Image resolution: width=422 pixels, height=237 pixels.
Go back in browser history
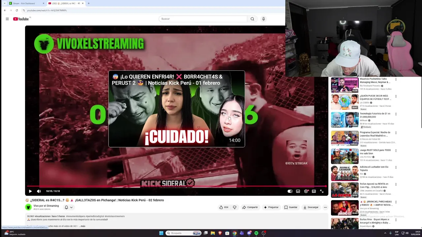[x=5, y=10]
